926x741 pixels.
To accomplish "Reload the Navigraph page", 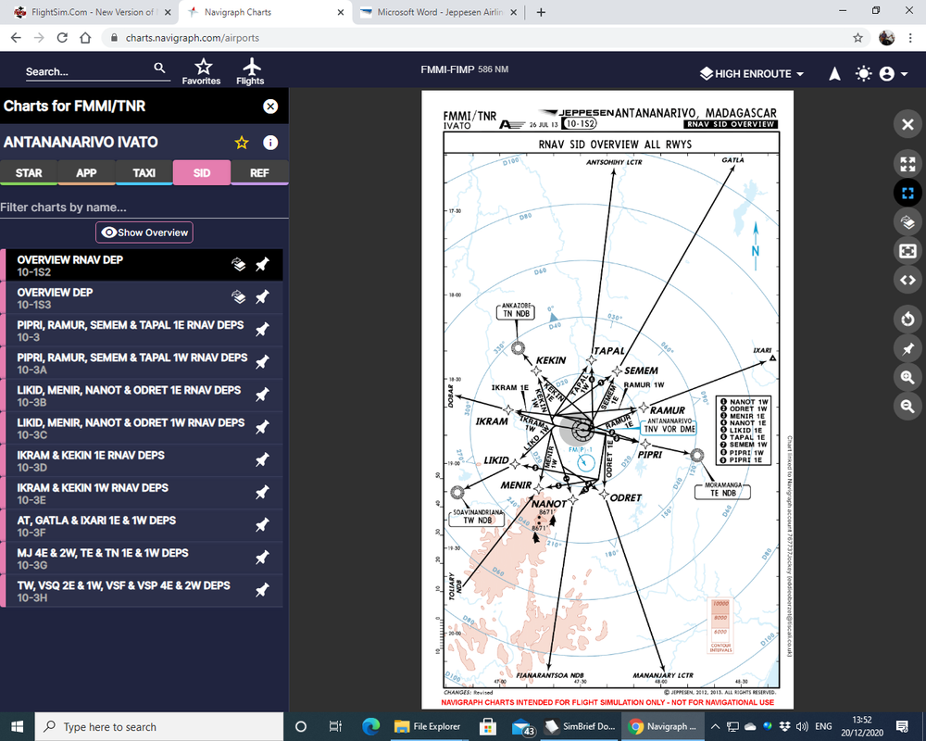I will pos(62,38).
